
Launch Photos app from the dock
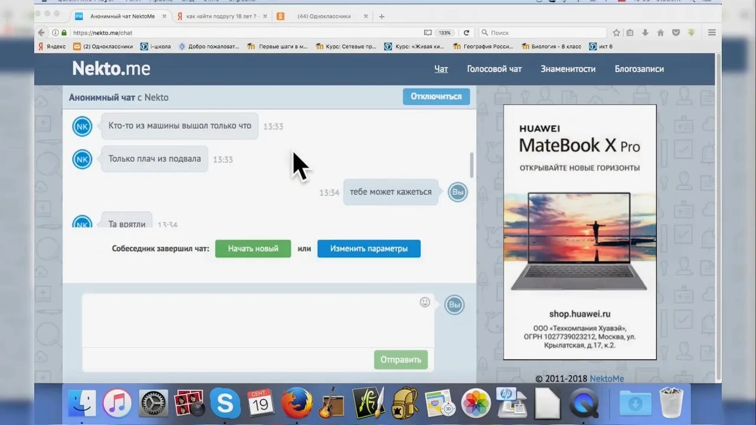pyautogui.click(x=475, y=403)
